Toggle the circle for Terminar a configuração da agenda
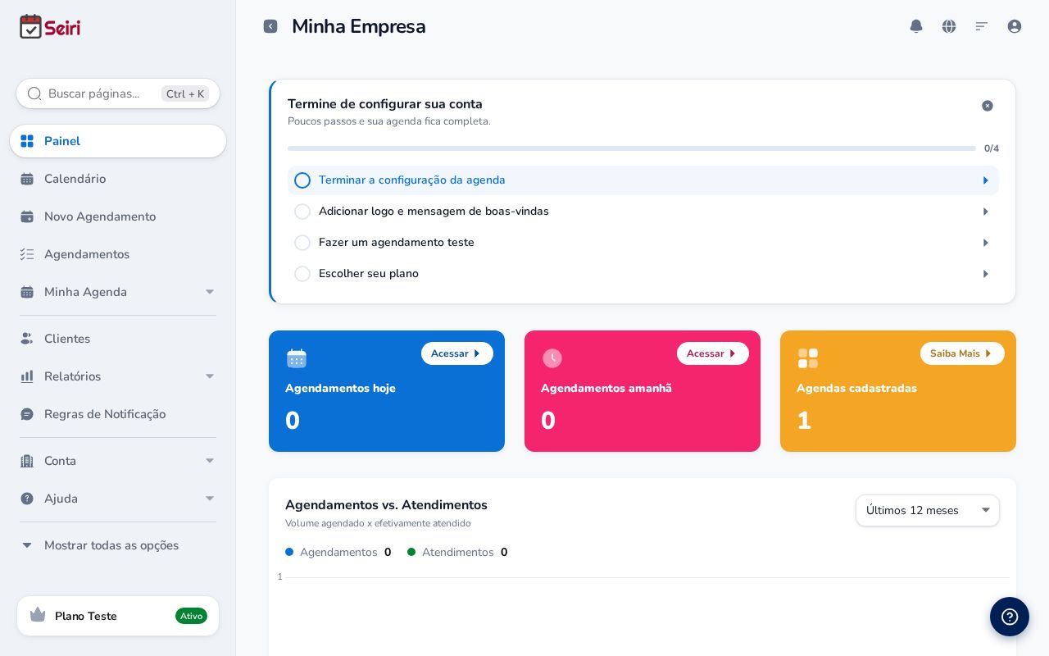 tap(302, 180)
